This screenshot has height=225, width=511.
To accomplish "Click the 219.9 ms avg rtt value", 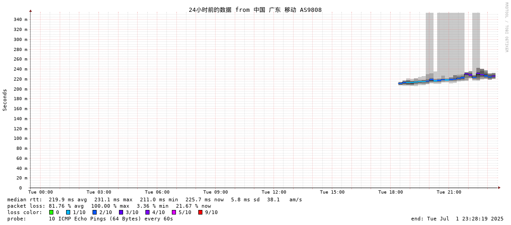I will [68, 199].
